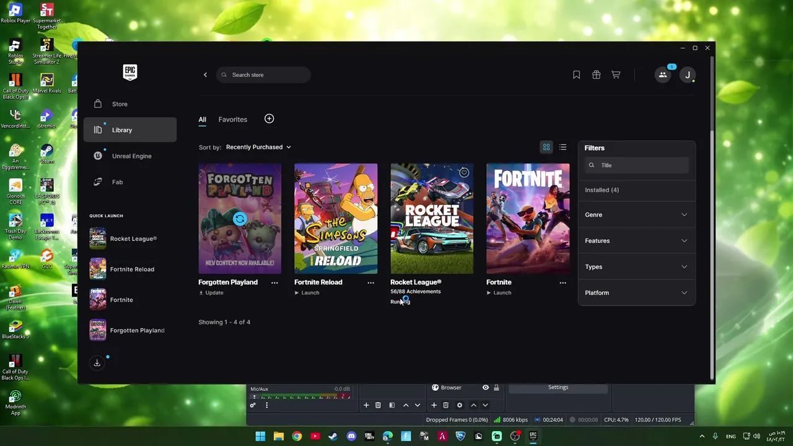
Task: Move OBS Browser source down
Action: [x=485, y=405]
